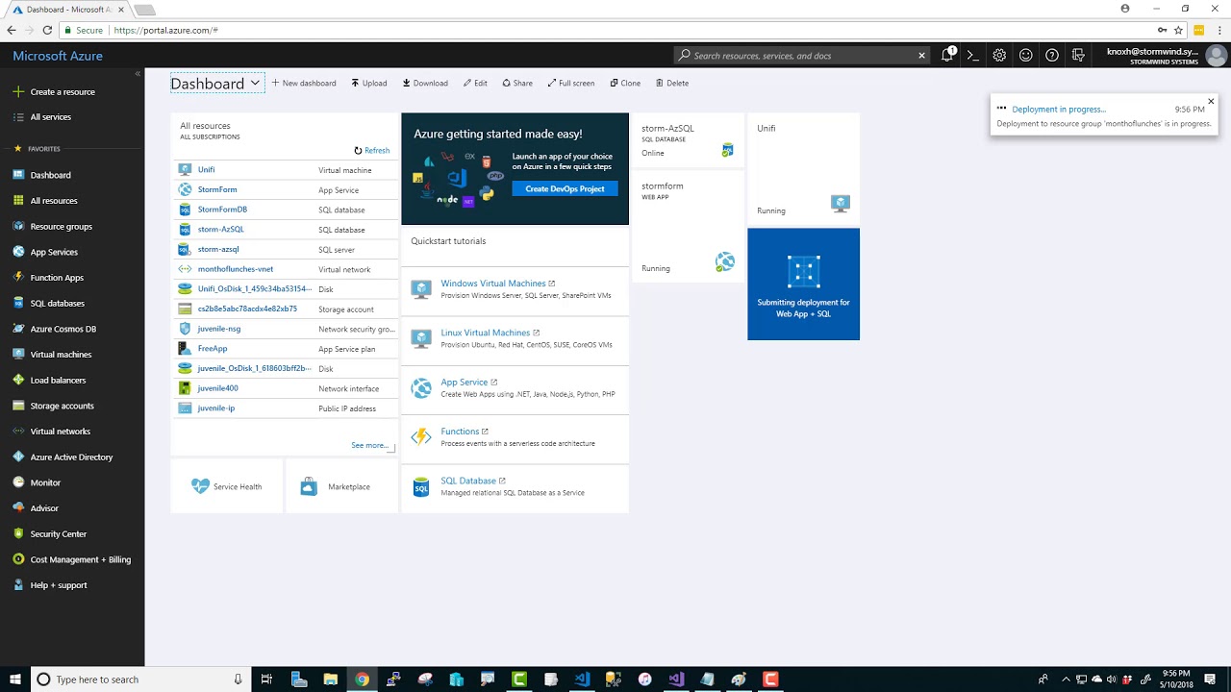Open the Dashboard selector dropdown
1231x692 pixels.
click(217, 84)
